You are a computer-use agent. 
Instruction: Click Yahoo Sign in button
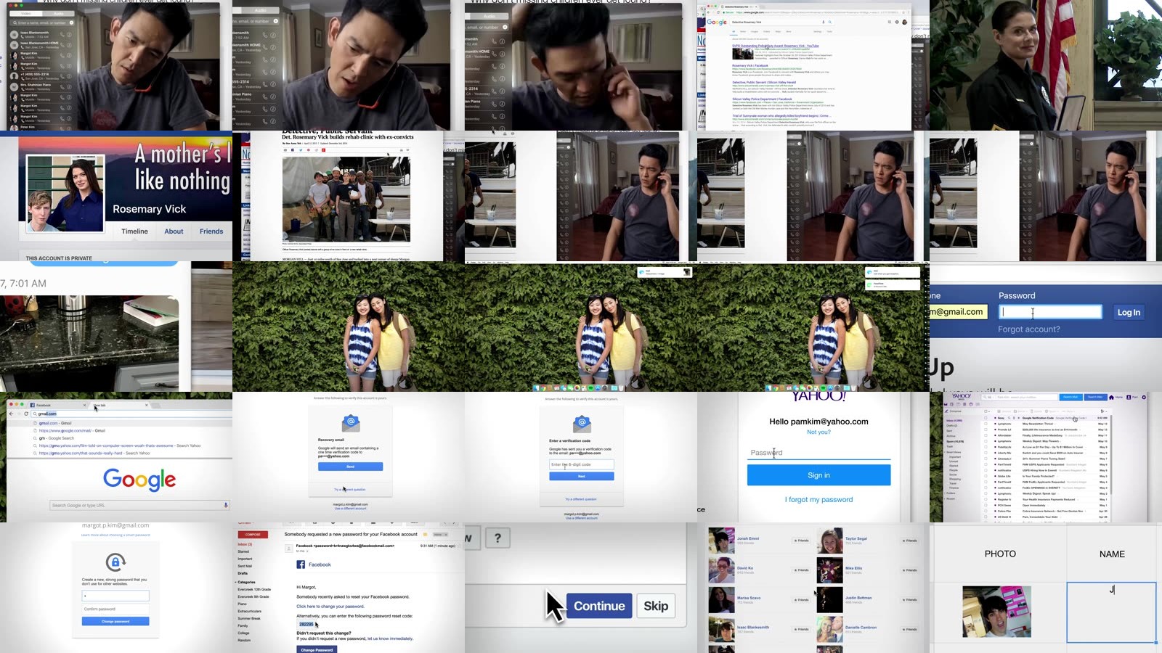tap(818, 475)
